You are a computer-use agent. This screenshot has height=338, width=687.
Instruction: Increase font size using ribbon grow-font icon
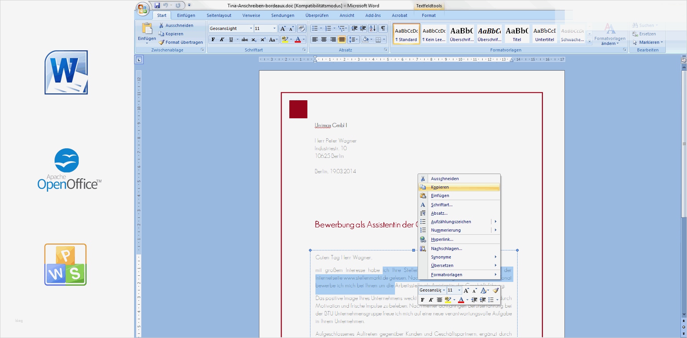click(283, 28)
